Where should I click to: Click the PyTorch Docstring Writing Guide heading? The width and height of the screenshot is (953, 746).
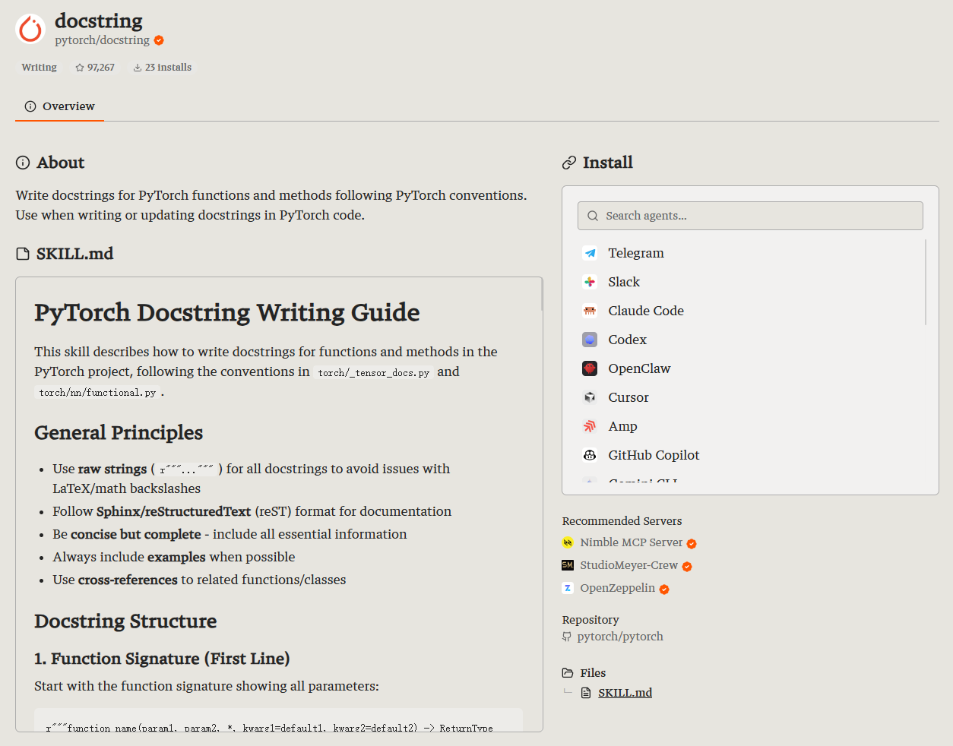(x=227, y=312)
